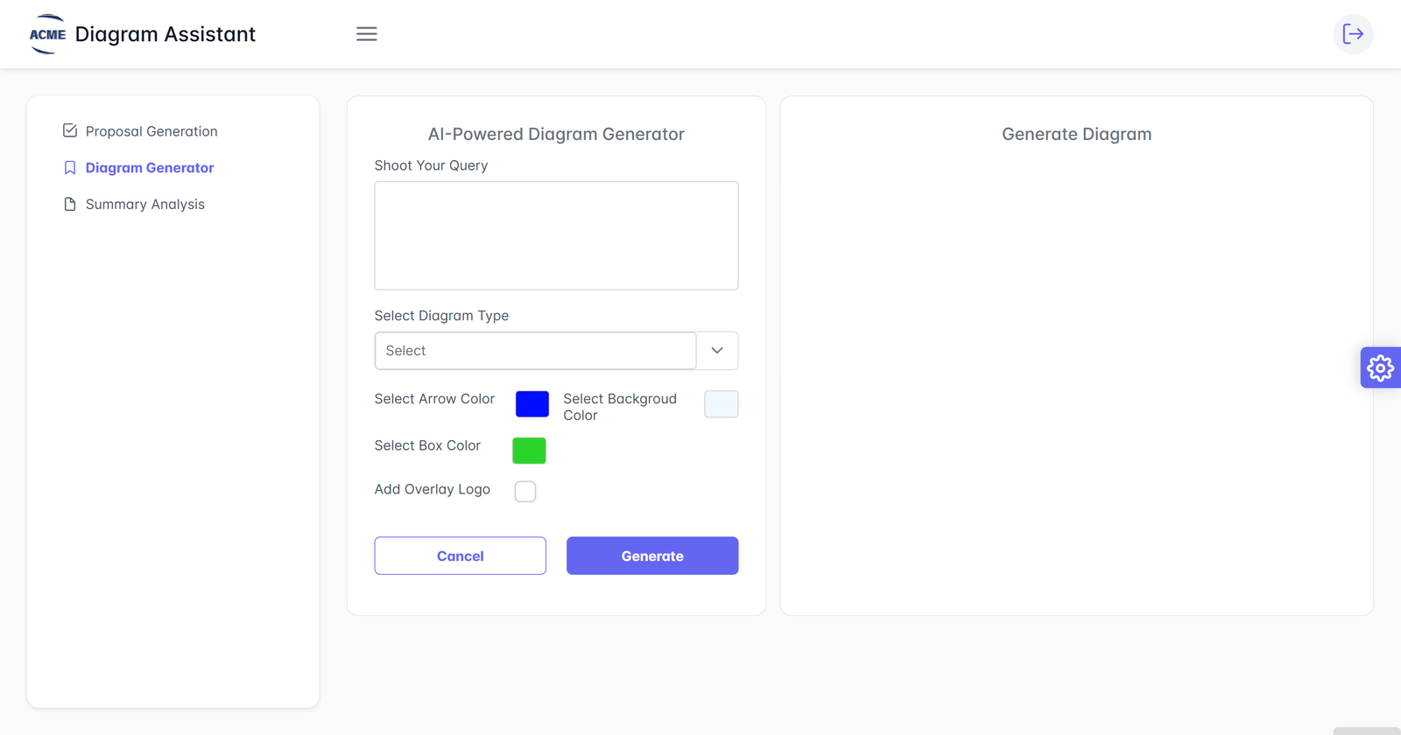Click the ACME logo

[x=47, y=34]
